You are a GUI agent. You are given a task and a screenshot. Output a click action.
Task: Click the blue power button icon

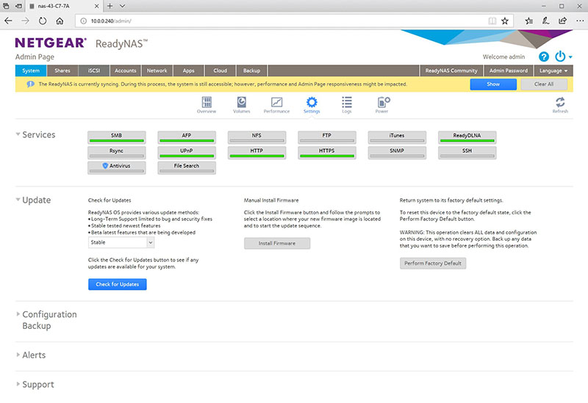[x=560, y=57]
